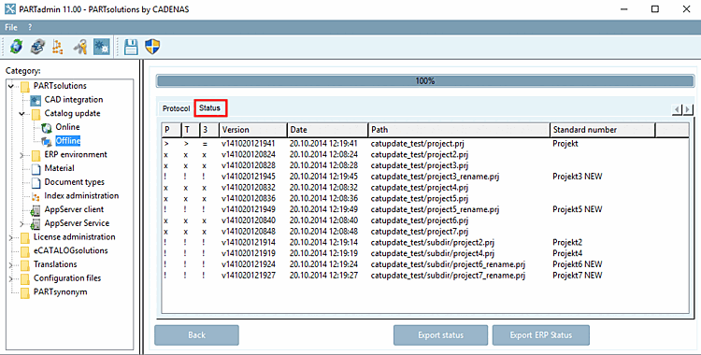Click the blue gear settings toolbar icon
This screenshot has height=355, width=701.
102,47
